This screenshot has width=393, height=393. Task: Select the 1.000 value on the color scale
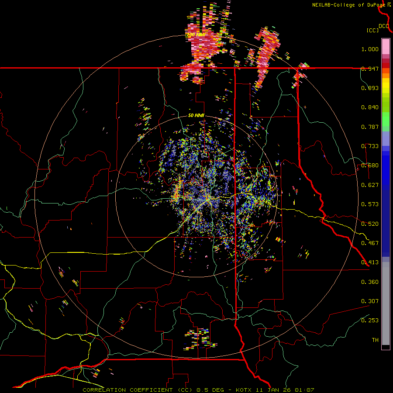tap(370, 49)
